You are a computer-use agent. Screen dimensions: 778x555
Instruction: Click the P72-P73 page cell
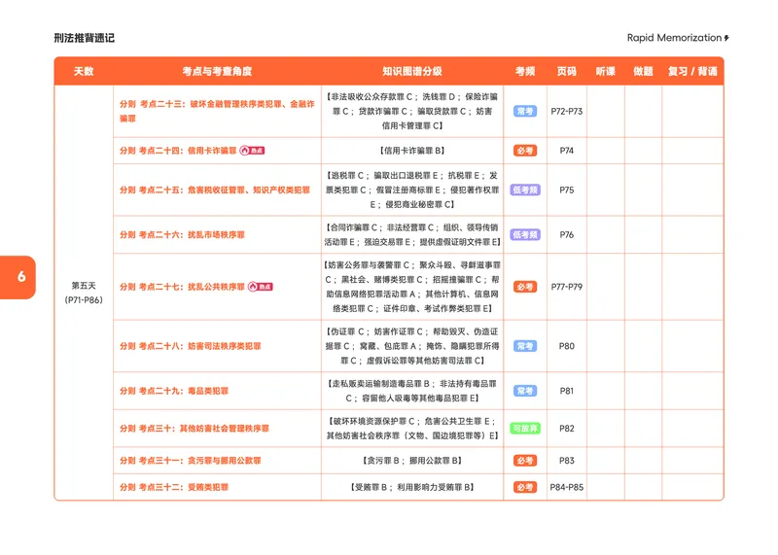point(567,111)
